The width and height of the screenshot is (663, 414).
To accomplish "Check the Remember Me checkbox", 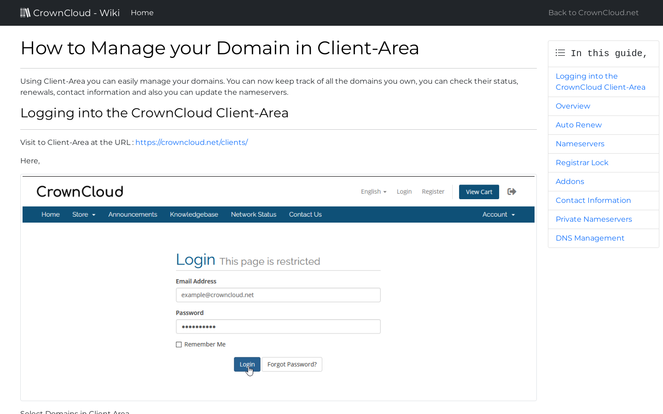I will pos(179,344).
